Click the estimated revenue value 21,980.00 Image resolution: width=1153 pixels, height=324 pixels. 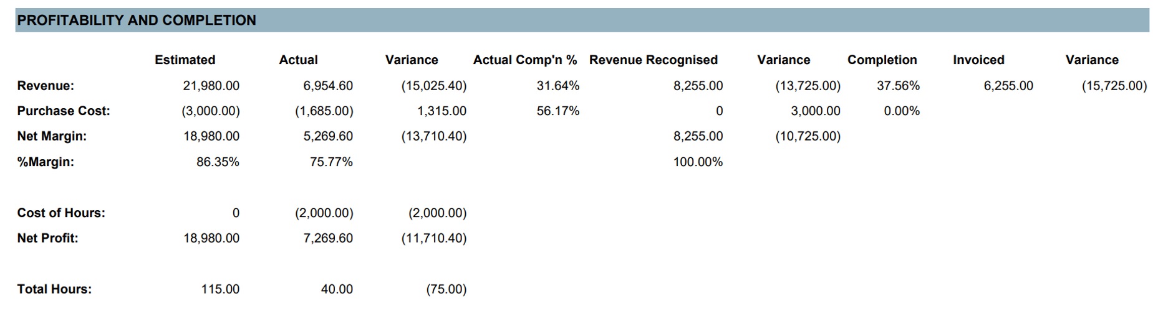pos(211,86)
